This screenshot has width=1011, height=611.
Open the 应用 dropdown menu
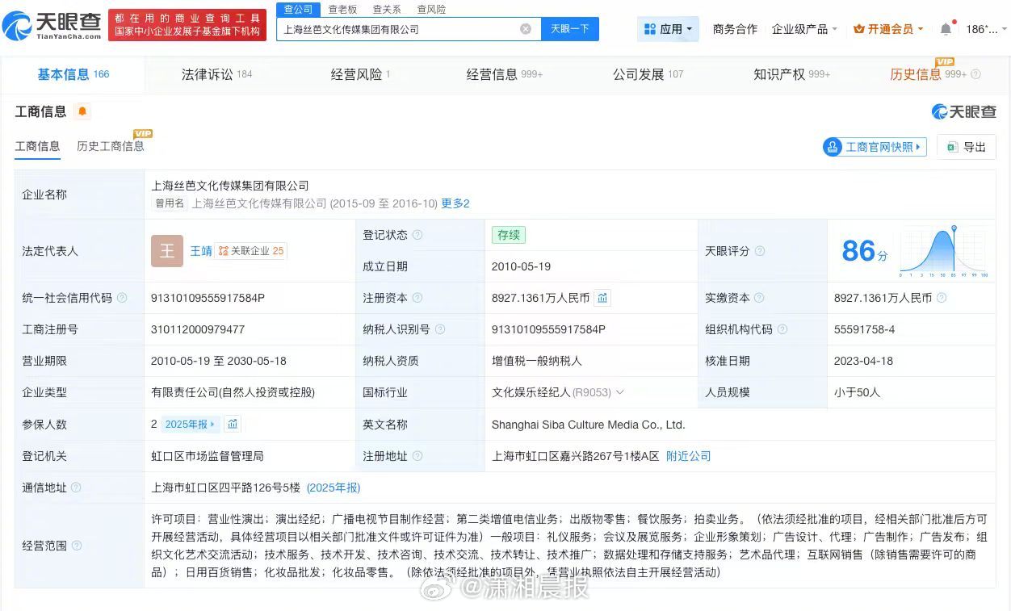pos(668,29)
